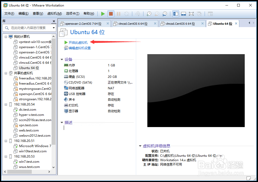Screen dimensions: 258x182
Task: Toggle the library sidebar view icon
Action: [175, 14]
